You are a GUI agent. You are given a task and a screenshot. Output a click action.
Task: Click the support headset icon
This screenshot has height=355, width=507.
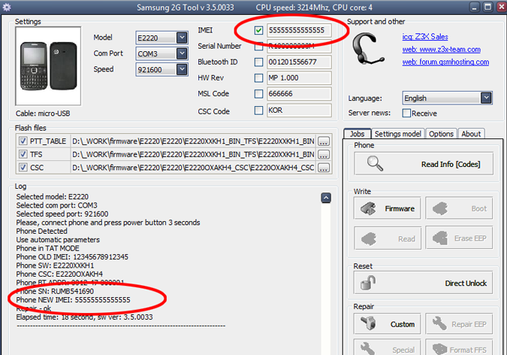pyautogui.click(x=368, y=48)
